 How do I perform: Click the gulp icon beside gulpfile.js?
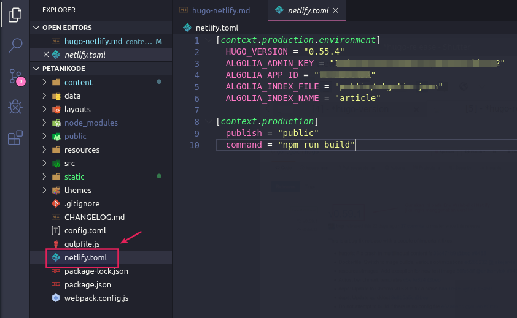tap(56, 244)
